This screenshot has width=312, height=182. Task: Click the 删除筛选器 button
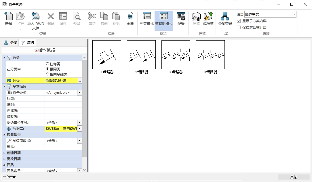coord(44,50)
